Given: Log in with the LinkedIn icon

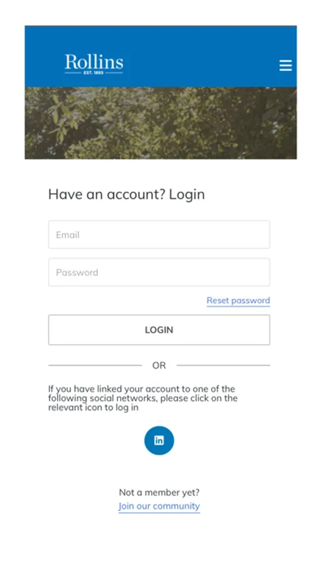Looking at the screenshot, I should pos(159,440).
